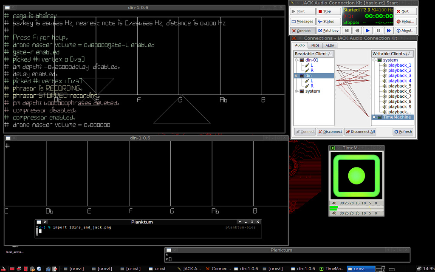Open the About dialog in JACK
435x272 pixels.
[x=406, y=31]
